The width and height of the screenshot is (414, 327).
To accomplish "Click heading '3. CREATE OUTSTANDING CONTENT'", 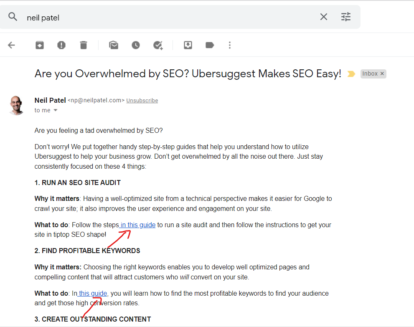I will [x=93, y=319].
